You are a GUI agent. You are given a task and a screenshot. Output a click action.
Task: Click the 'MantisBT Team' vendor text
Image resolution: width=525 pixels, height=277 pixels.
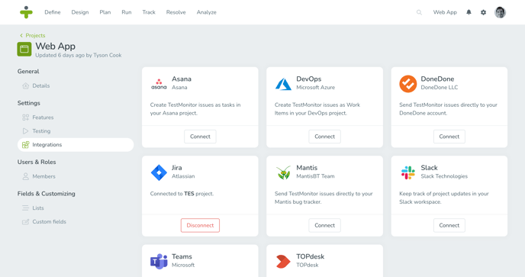[x=315, y=176]
